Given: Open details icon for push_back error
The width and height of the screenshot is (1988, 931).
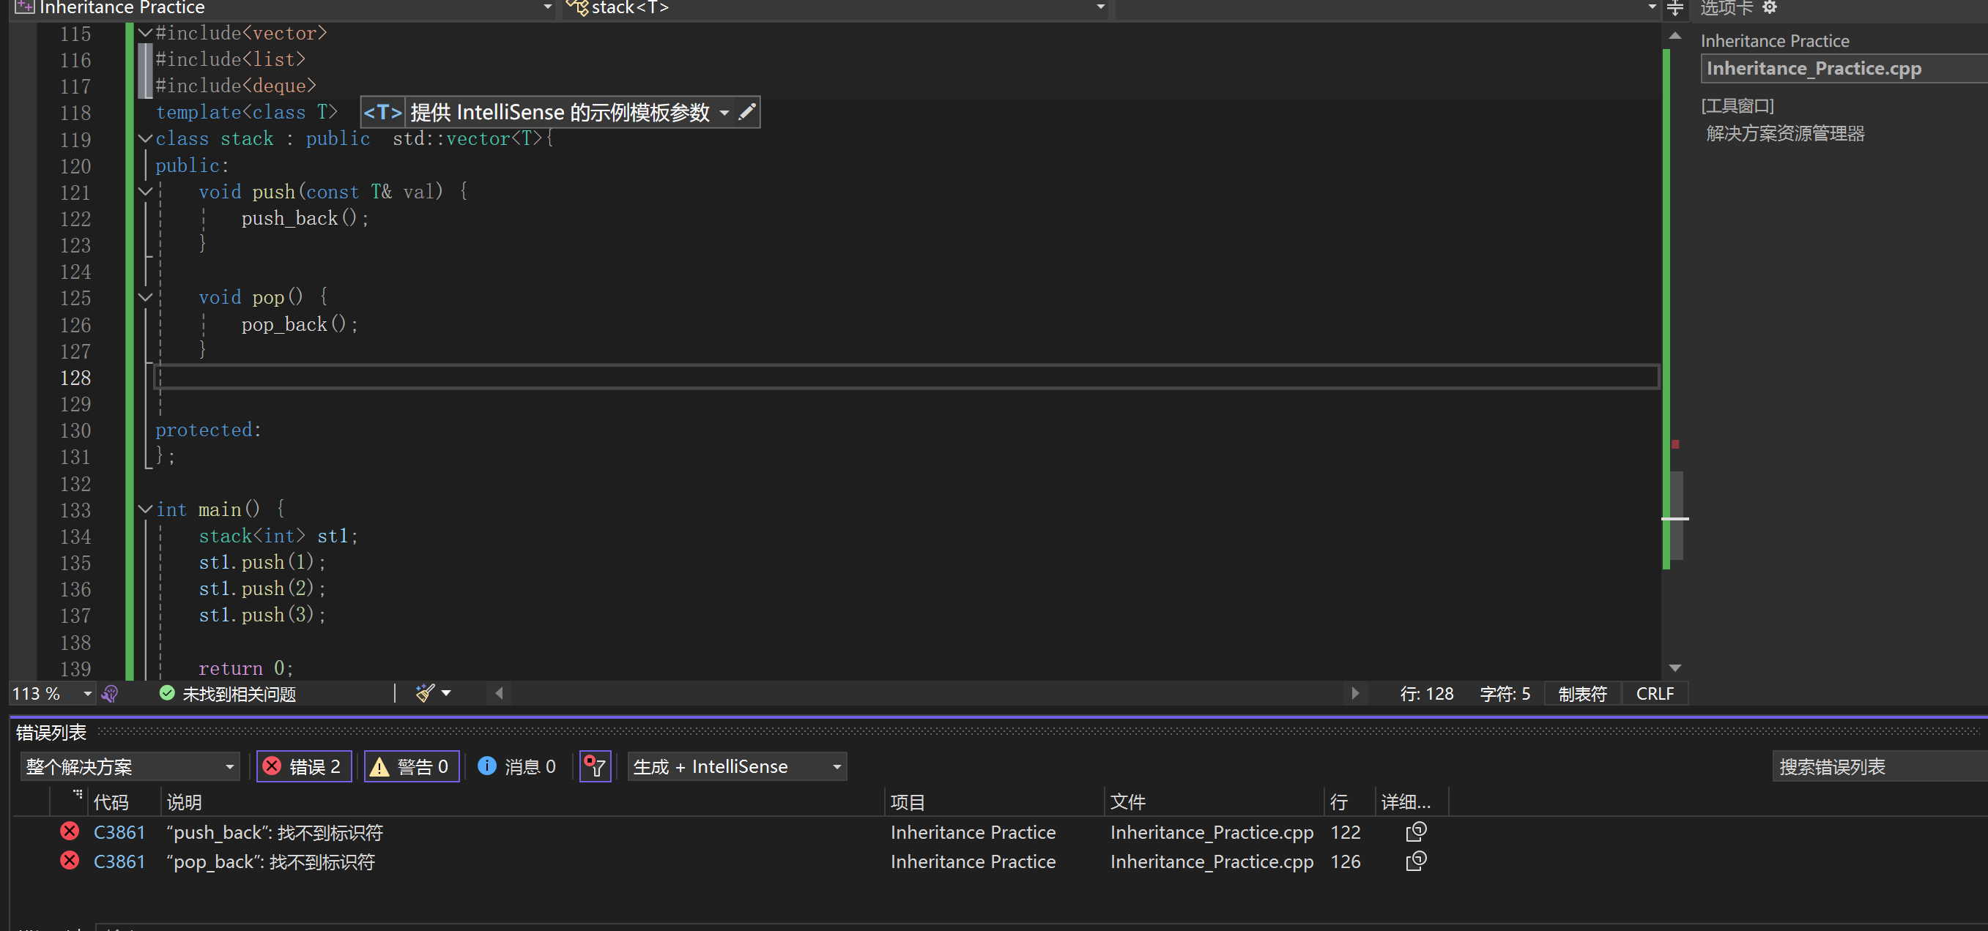Looking at the screenshot, I should coord(1415,831).
